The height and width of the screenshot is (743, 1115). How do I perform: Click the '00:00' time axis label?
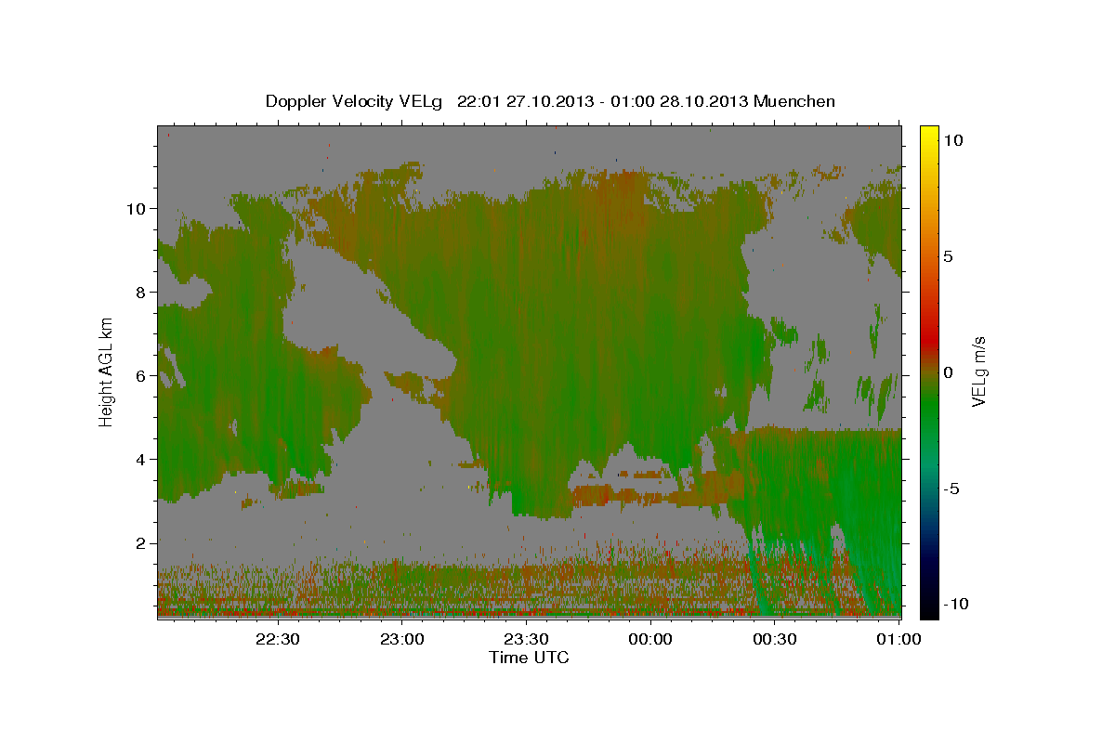click(x=650, y=639)
